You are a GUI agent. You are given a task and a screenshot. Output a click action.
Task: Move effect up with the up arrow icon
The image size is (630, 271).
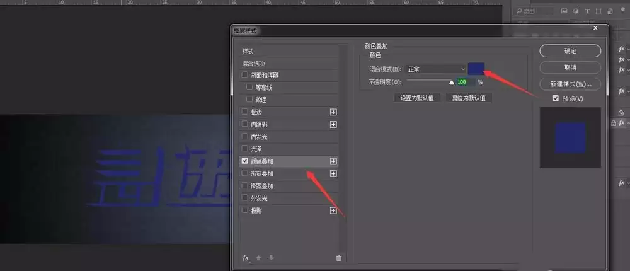click(x=259, y=258)
